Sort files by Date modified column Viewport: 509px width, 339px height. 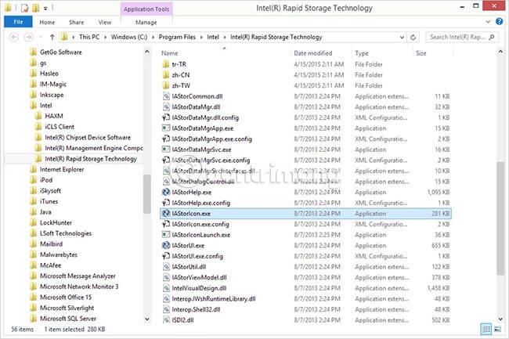(313, 53)
